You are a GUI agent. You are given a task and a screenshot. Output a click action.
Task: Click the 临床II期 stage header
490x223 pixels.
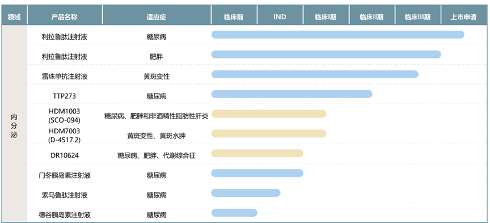pos(371,17)
